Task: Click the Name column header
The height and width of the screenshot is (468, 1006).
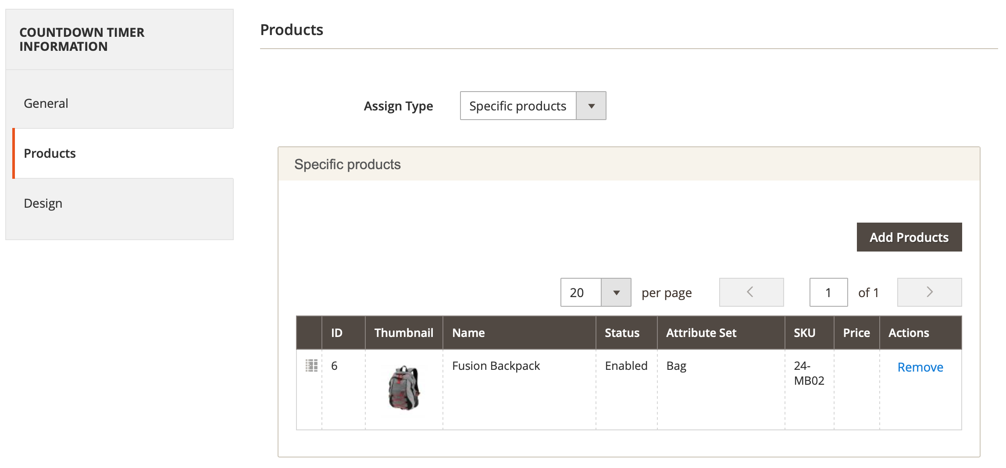Action: (519, 333)
